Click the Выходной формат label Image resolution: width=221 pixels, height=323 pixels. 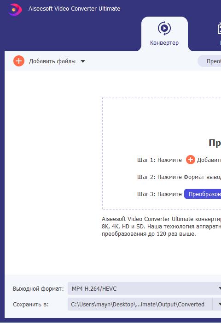point(38,288)
